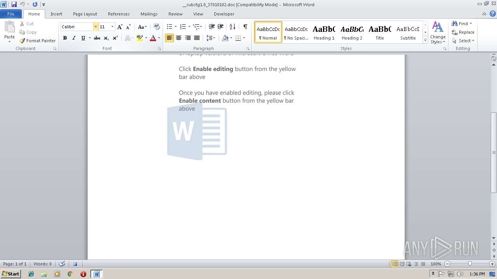
Task: Switch to Developer tab
Action: pos(224,14)
